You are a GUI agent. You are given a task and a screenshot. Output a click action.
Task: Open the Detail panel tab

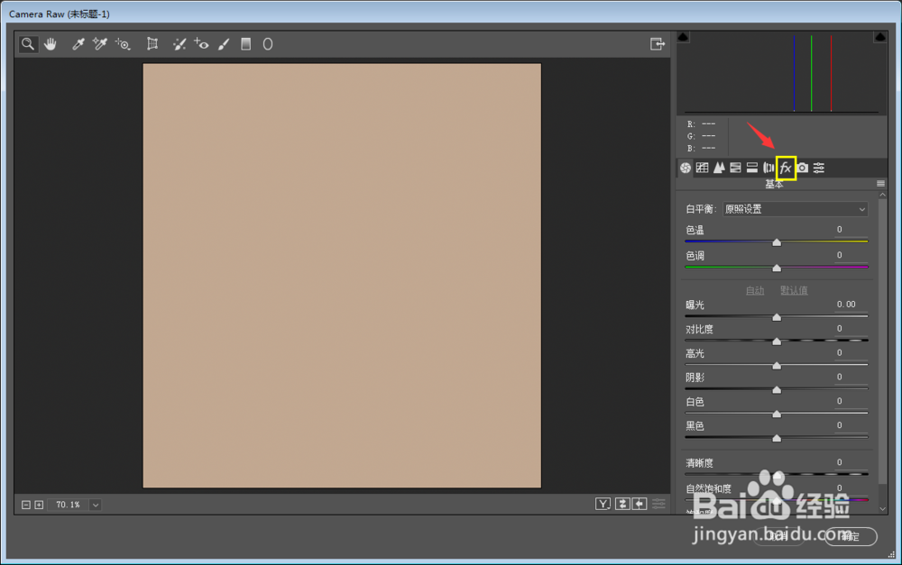pos(719,168)
